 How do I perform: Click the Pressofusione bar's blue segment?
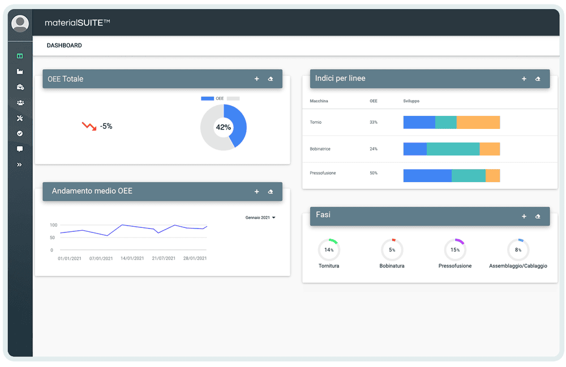pyautogui.click(x=427, y=176)
